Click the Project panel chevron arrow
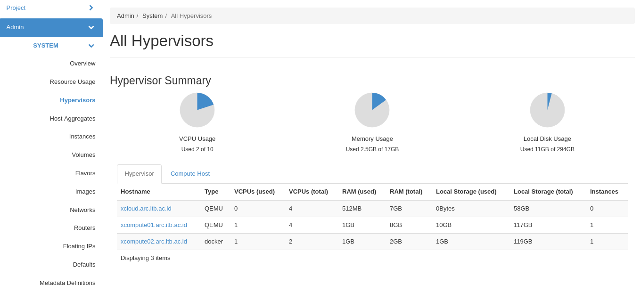Viewport: 641px width, 293px height. (91, 8)
